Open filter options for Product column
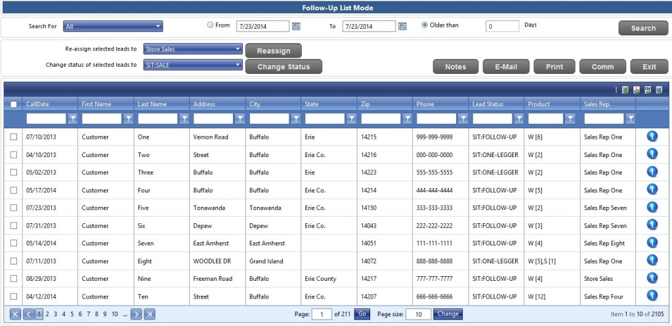 570,118
